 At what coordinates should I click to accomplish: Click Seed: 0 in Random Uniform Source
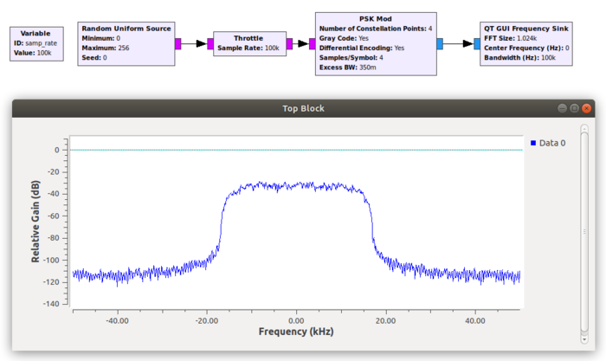(94, 58)
